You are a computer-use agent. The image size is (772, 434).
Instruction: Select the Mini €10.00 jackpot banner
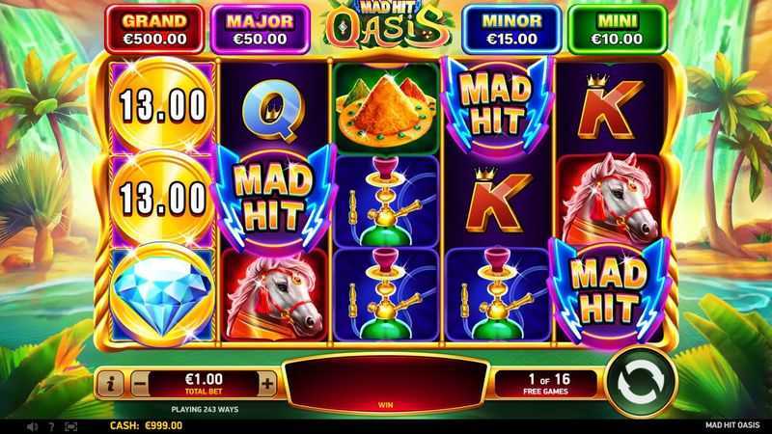click(x=618, y=30)
